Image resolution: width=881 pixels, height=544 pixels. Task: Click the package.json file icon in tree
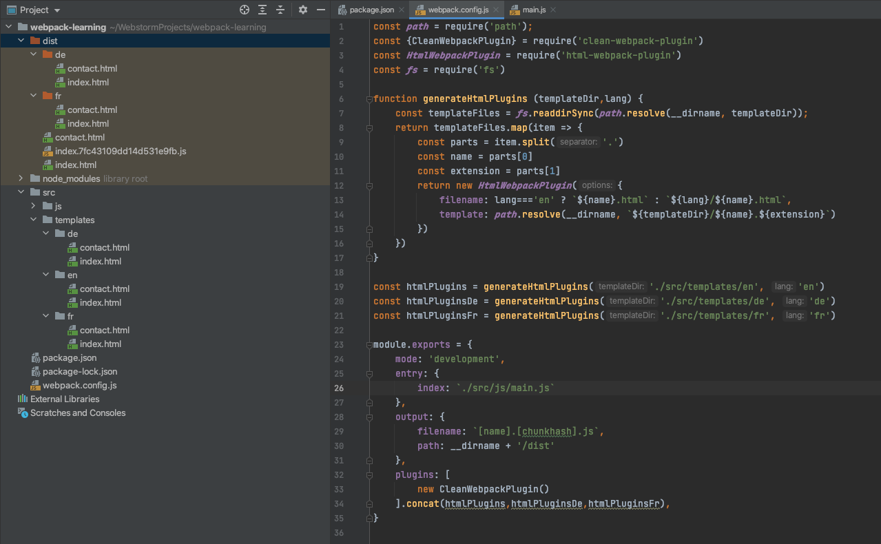(x=36, y=358)
